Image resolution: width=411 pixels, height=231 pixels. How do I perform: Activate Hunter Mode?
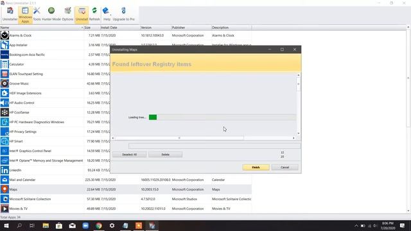[x=51, y=14]
